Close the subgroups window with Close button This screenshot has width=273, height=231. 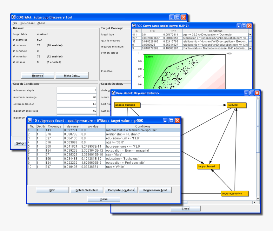(103, 199)
